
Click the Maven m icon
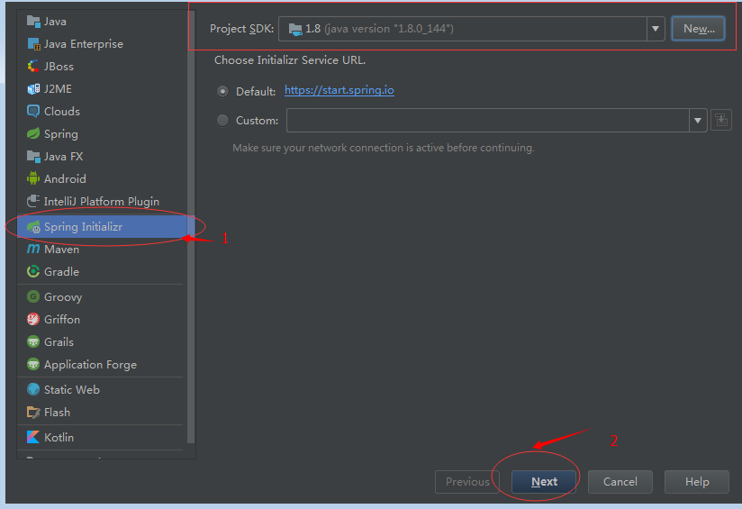[33, 249]
